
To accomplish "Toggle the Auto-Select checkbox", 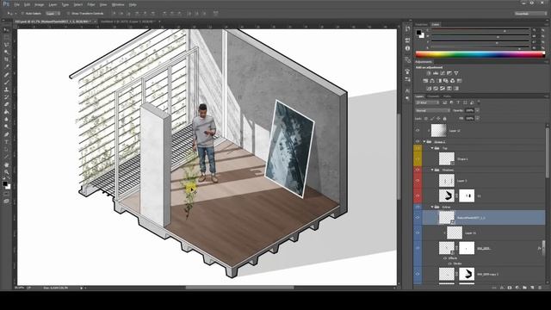I will (x=22, y=14).
